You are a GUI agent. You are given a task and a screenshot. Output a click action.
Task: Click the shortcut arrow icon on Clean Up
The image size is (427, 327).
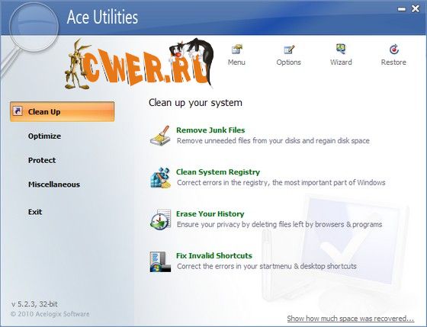pyautogui.click(x=17, y=111)
